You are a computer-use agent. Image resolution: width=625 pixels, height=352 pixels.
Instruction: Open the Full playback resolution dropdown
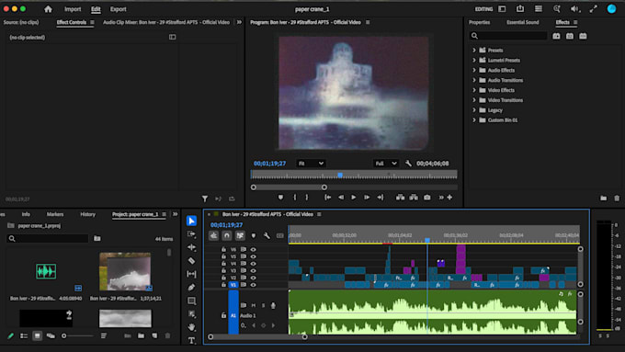(x=386, y=164)
